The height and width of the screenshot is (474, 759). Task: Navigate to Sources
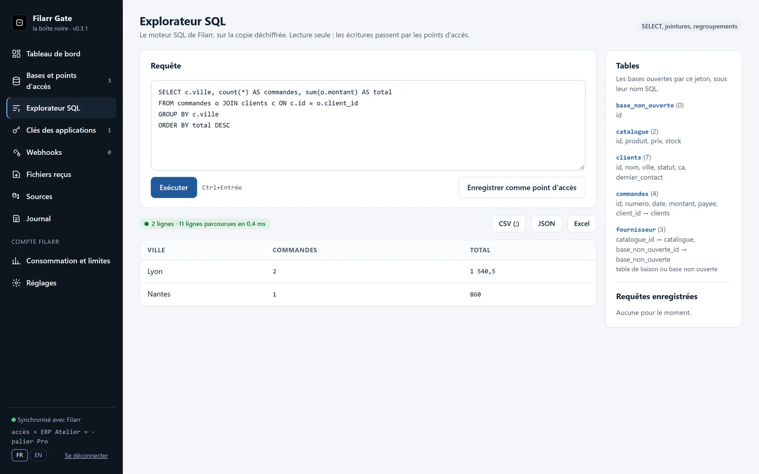(x=61, y=197)
